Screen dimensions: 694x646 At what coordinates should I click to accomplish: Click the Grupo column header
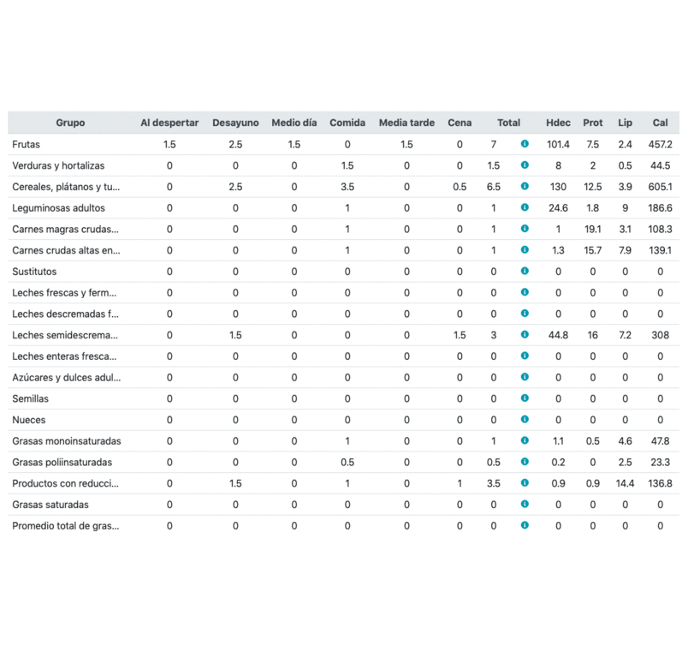pyautogui.click(x=70, y=123)
